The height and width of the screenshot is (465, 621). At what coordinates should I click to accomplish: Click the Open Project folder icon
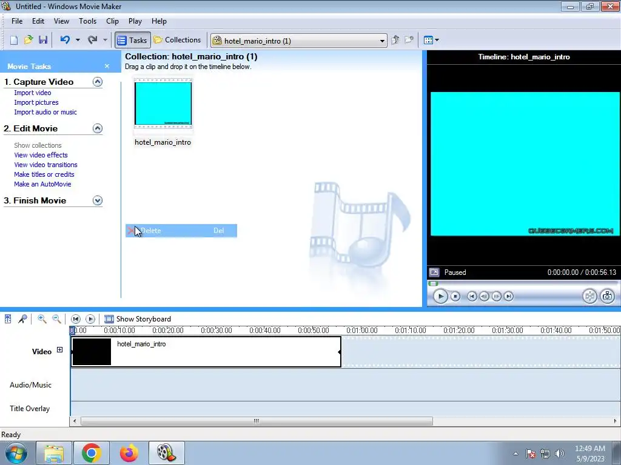click(28, 40)
